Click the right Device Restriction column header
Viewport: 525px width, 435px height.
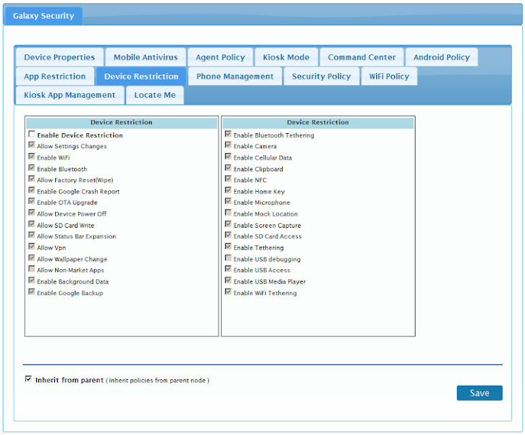(318, 122)
